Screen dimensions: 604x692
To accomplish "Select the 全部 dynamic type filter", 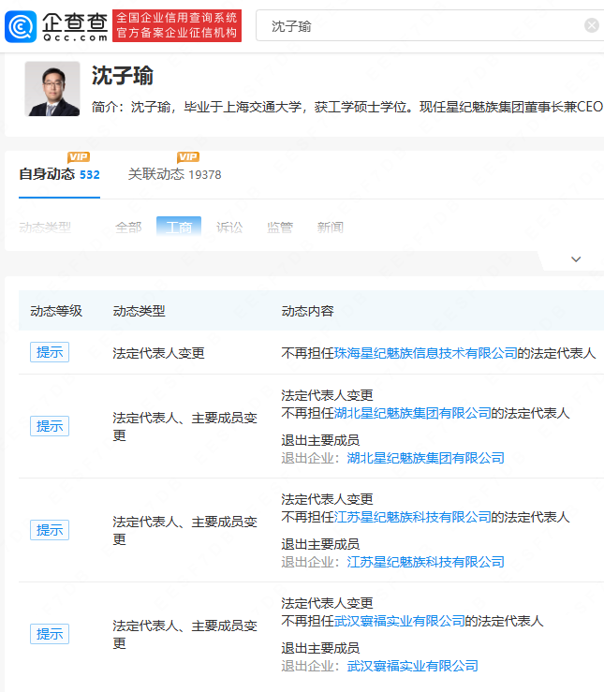I will (128, 228).
